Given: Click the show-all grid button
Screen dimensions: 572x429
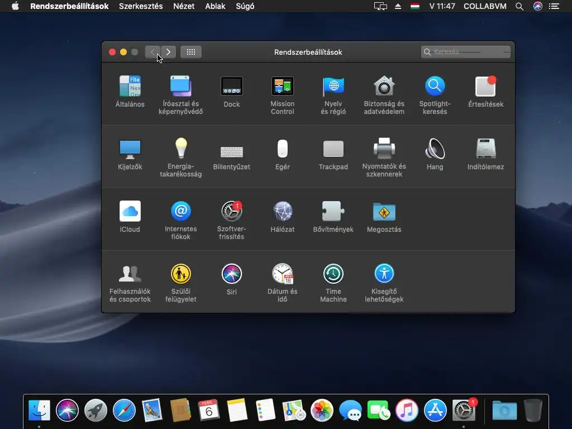Looking at the screenshot, I should point(191,52).
